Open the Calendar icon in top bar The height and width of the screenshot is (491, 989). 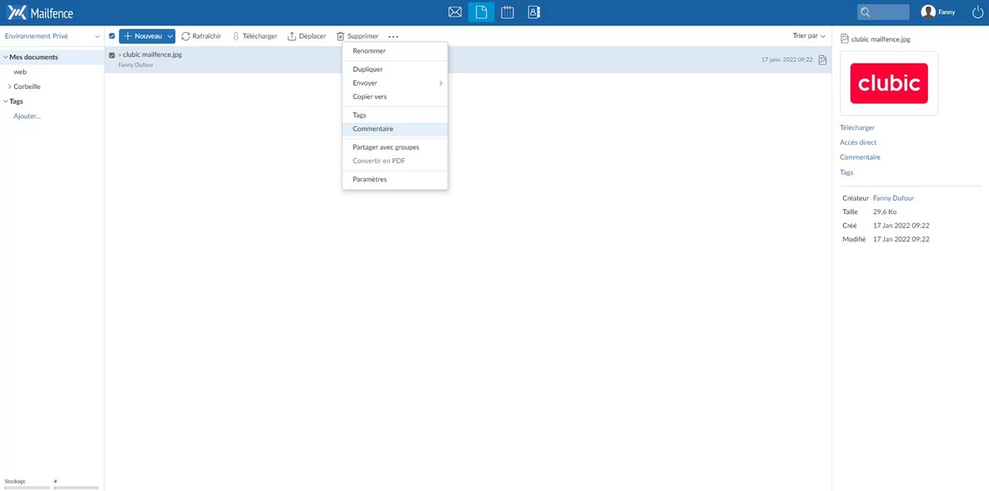point(508,12)
